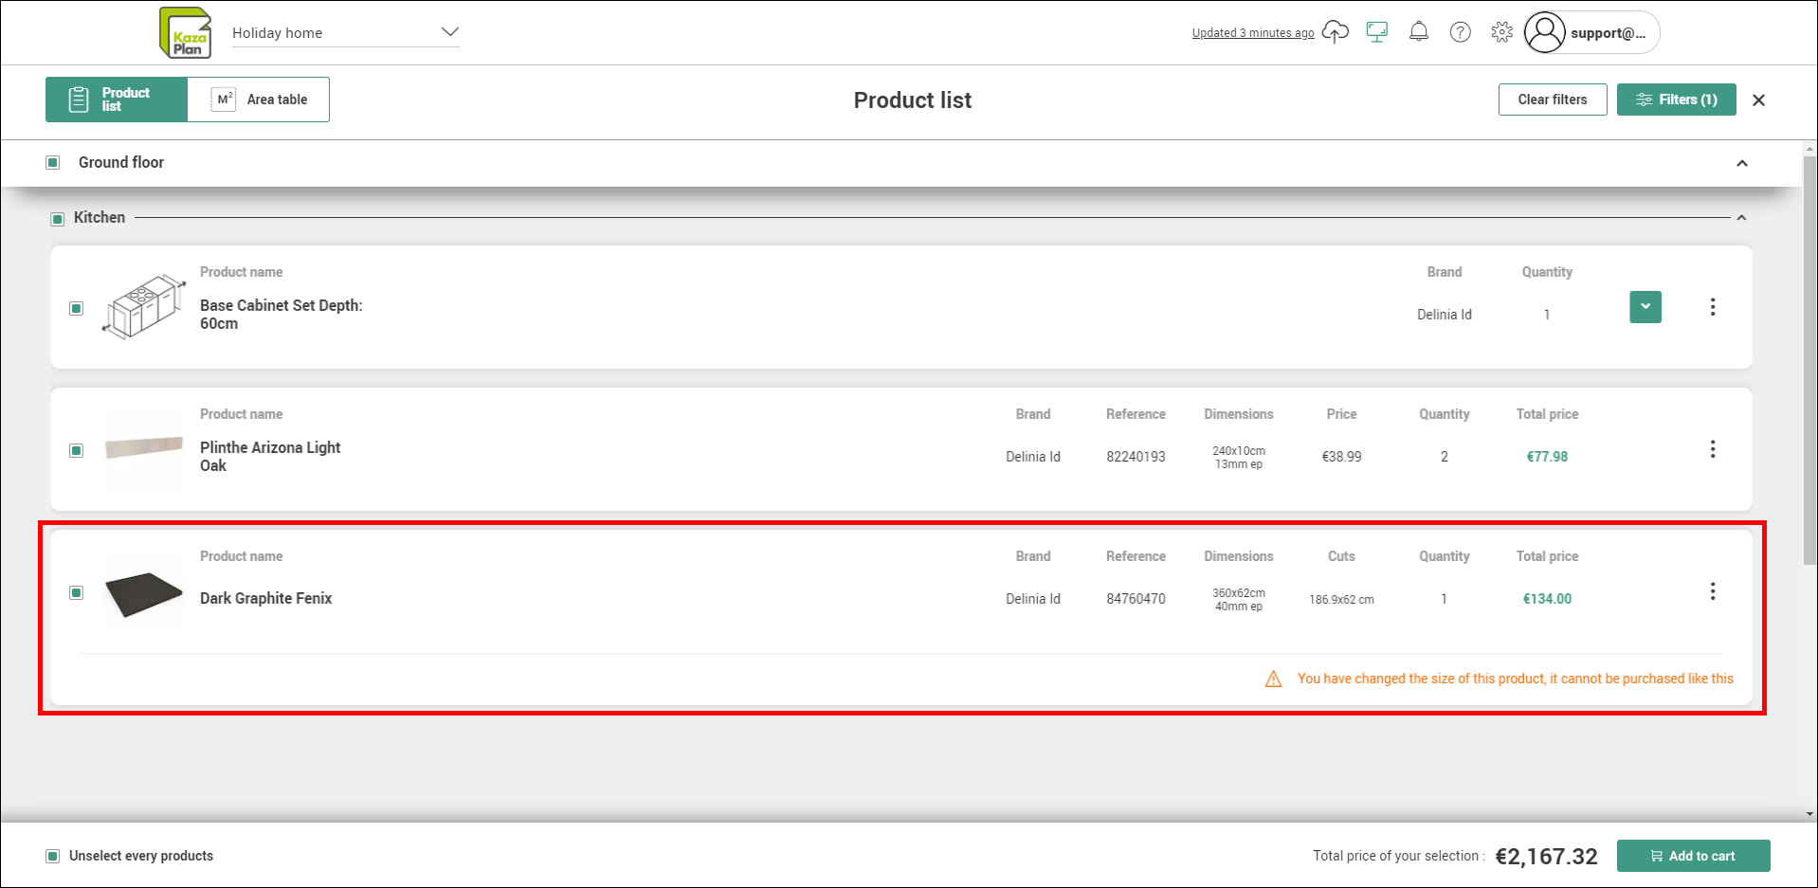Open more options for Dark Graphite Fenix

point(1713,591)
